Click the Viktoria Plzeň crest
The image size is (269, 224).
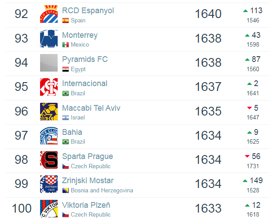pyautogui.click(x=48, y=208)
